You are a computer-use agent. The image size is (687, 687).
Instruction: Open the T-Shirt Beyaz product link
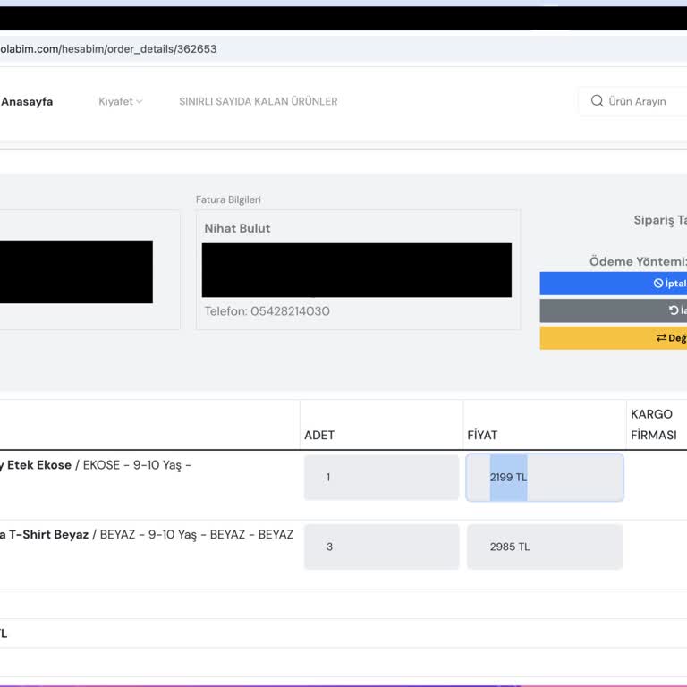(x=45, y=534)
